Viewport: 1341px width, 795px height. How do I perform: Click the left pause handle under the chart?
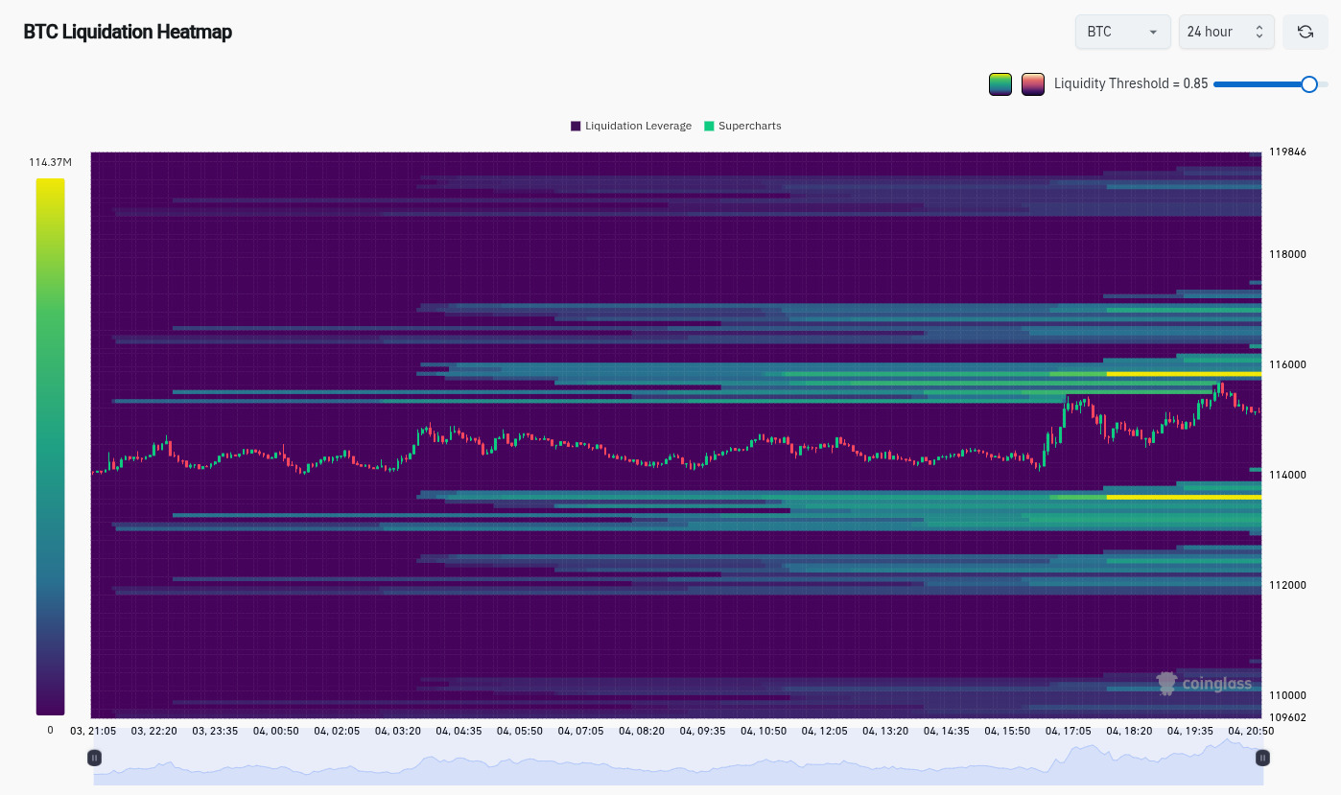[94, 758]
